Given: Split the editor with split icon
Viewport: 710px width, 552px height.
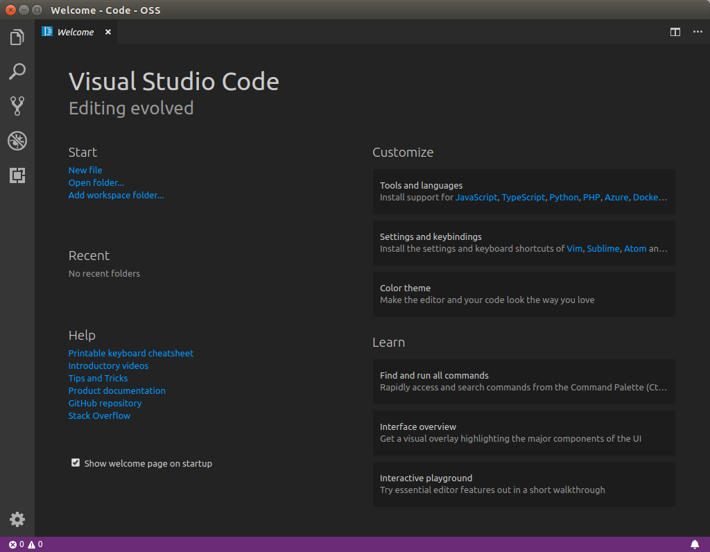Looking at the screenshot, I should (x=675, y=32).
